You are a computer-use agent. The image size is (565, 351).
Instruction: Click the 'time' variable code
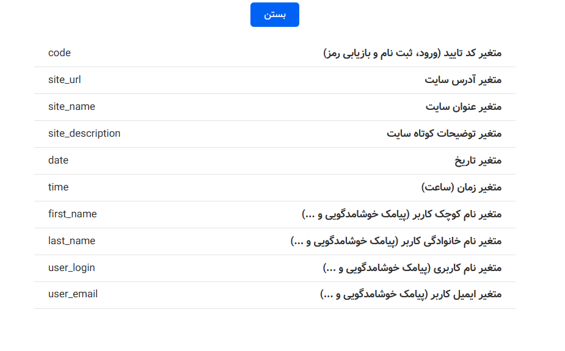click(58, 187)
